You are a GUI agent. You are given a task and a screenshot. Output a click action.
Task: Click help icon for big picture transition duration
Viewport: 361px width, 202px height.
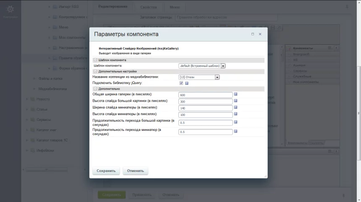[x=236, y=122]
